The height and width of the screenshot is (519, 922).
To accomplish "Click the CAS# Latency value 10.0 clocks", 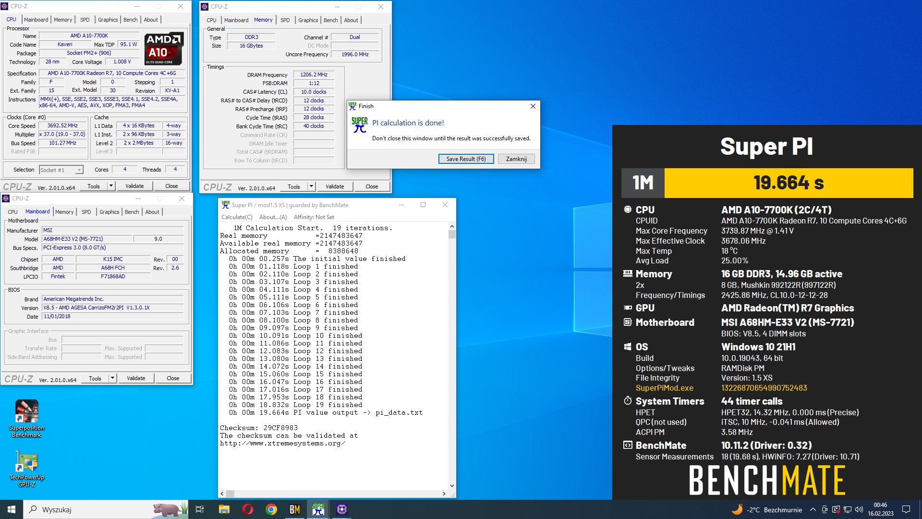I will 314,92.
